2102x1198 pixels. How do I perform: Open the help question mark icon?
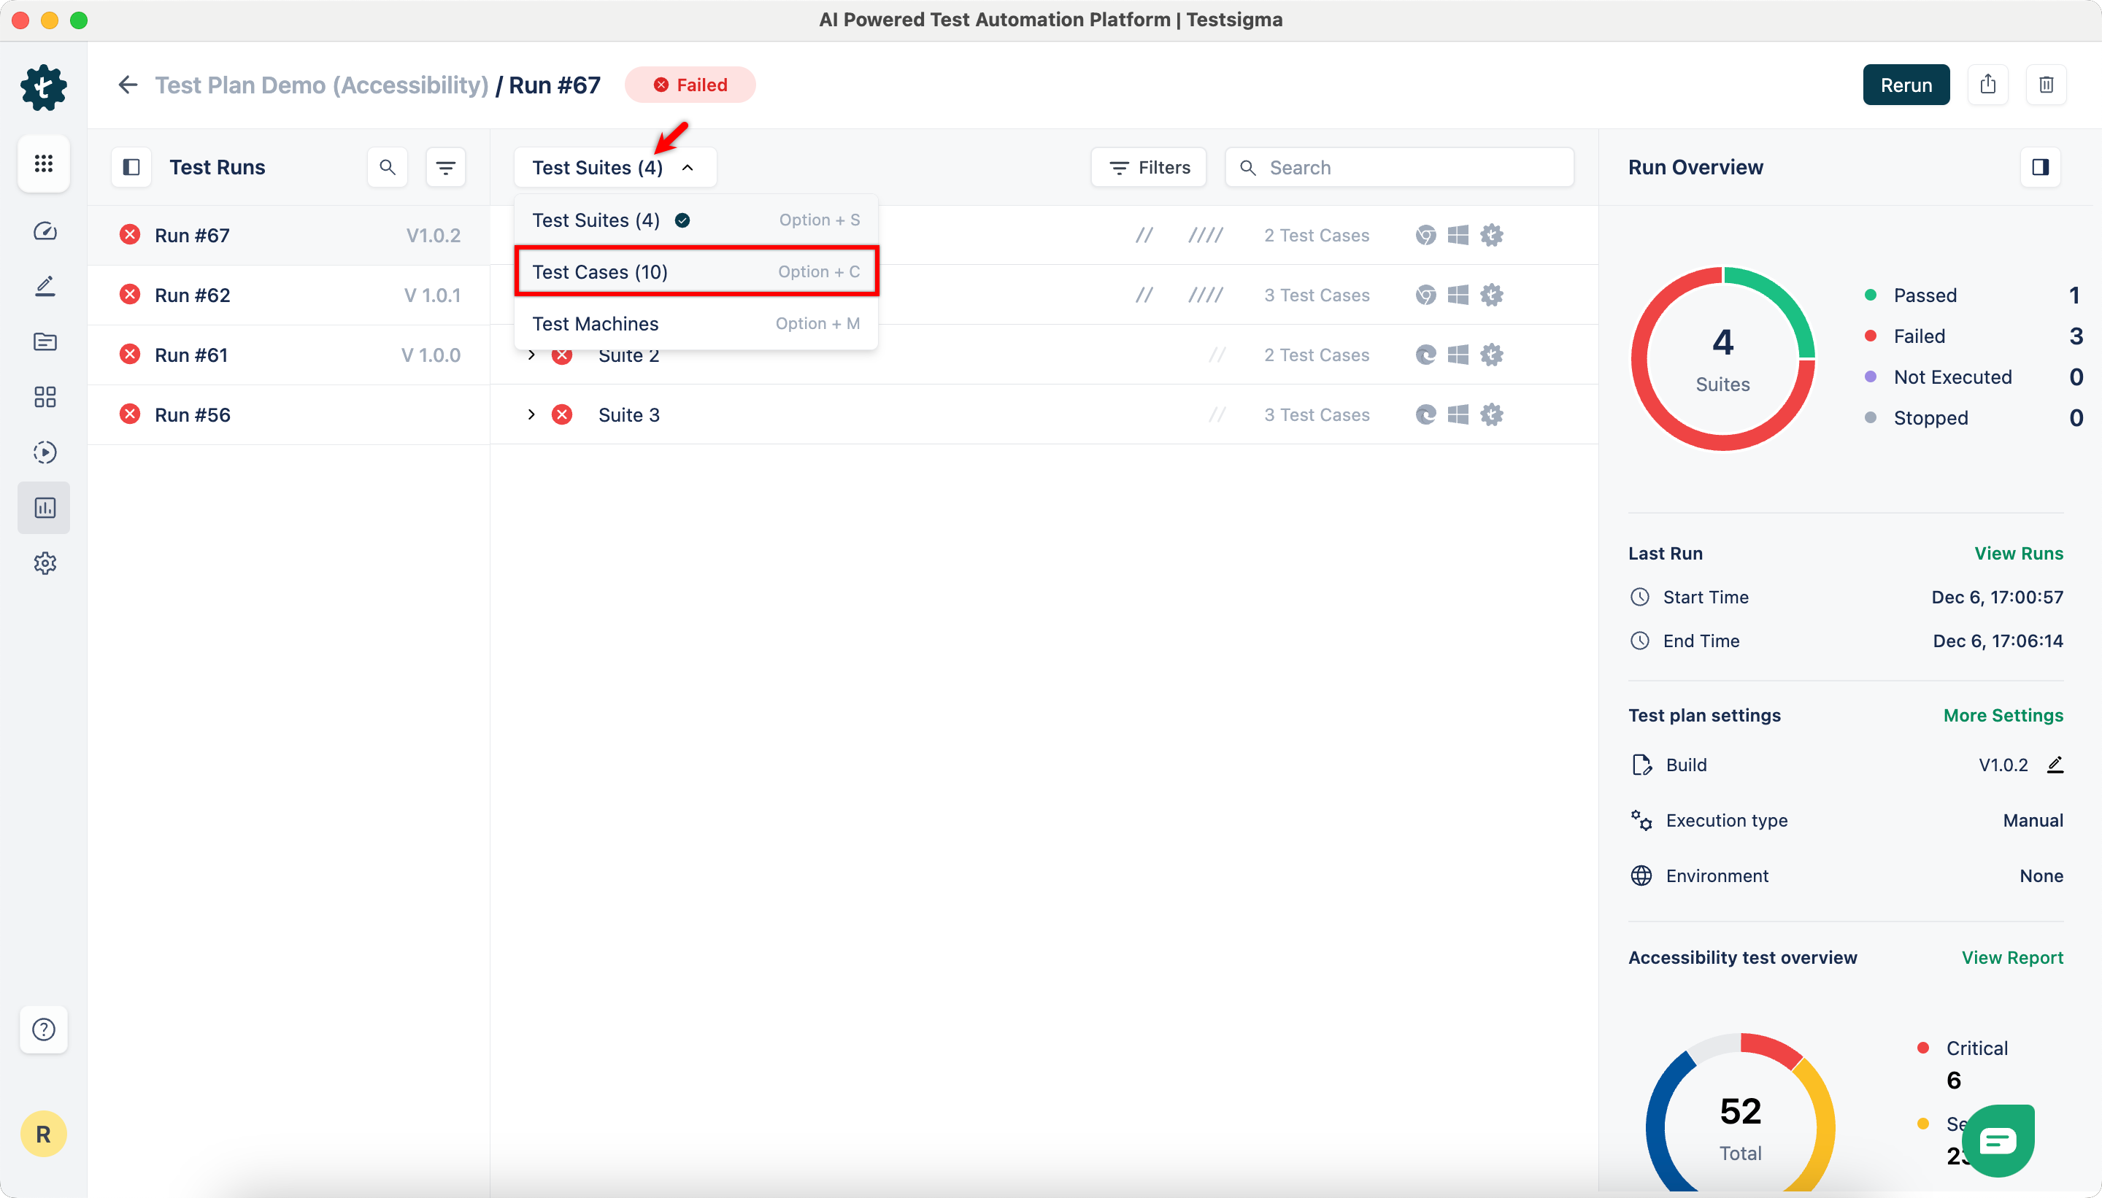[44, 1029]
